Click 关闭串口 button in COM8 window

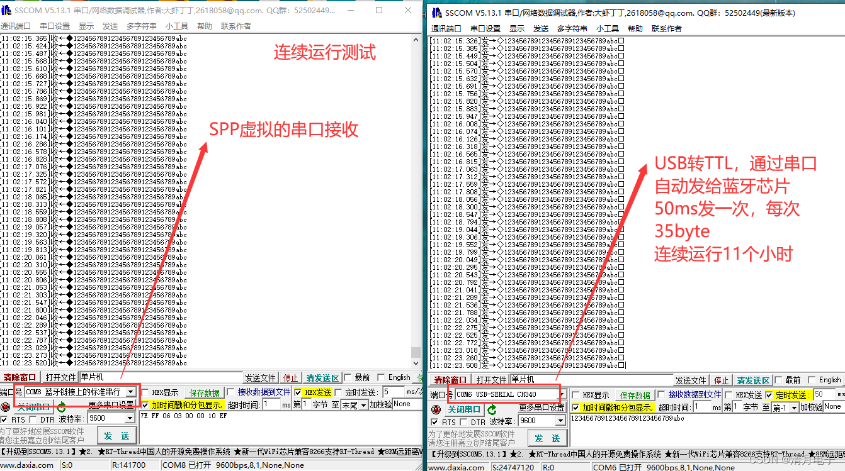click(33, 407)
